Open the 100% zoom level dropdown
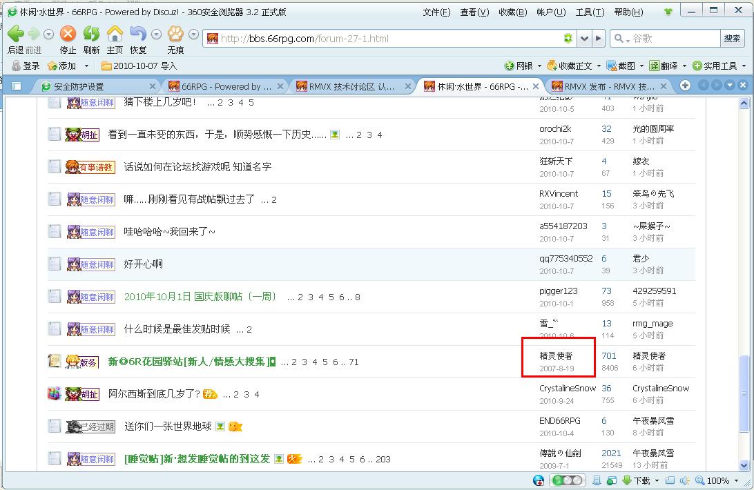The width and height of the screenshot is (754, 490). [736, 480]
